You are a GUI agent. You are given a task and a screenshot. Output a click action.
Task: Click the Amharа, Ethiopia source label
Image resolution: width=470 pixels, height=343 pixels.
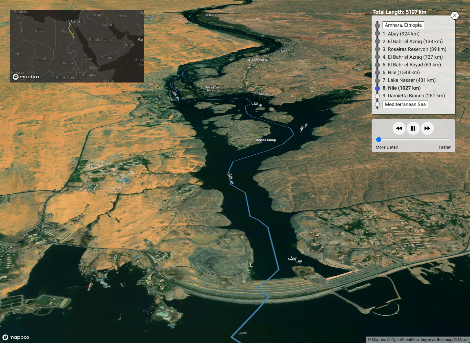point(403,25)
